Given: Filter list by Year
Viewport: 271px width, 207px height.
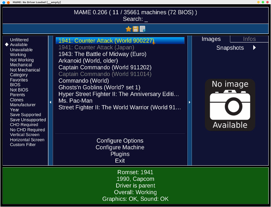Looking at the screenshot, I should tap(14, 110).
